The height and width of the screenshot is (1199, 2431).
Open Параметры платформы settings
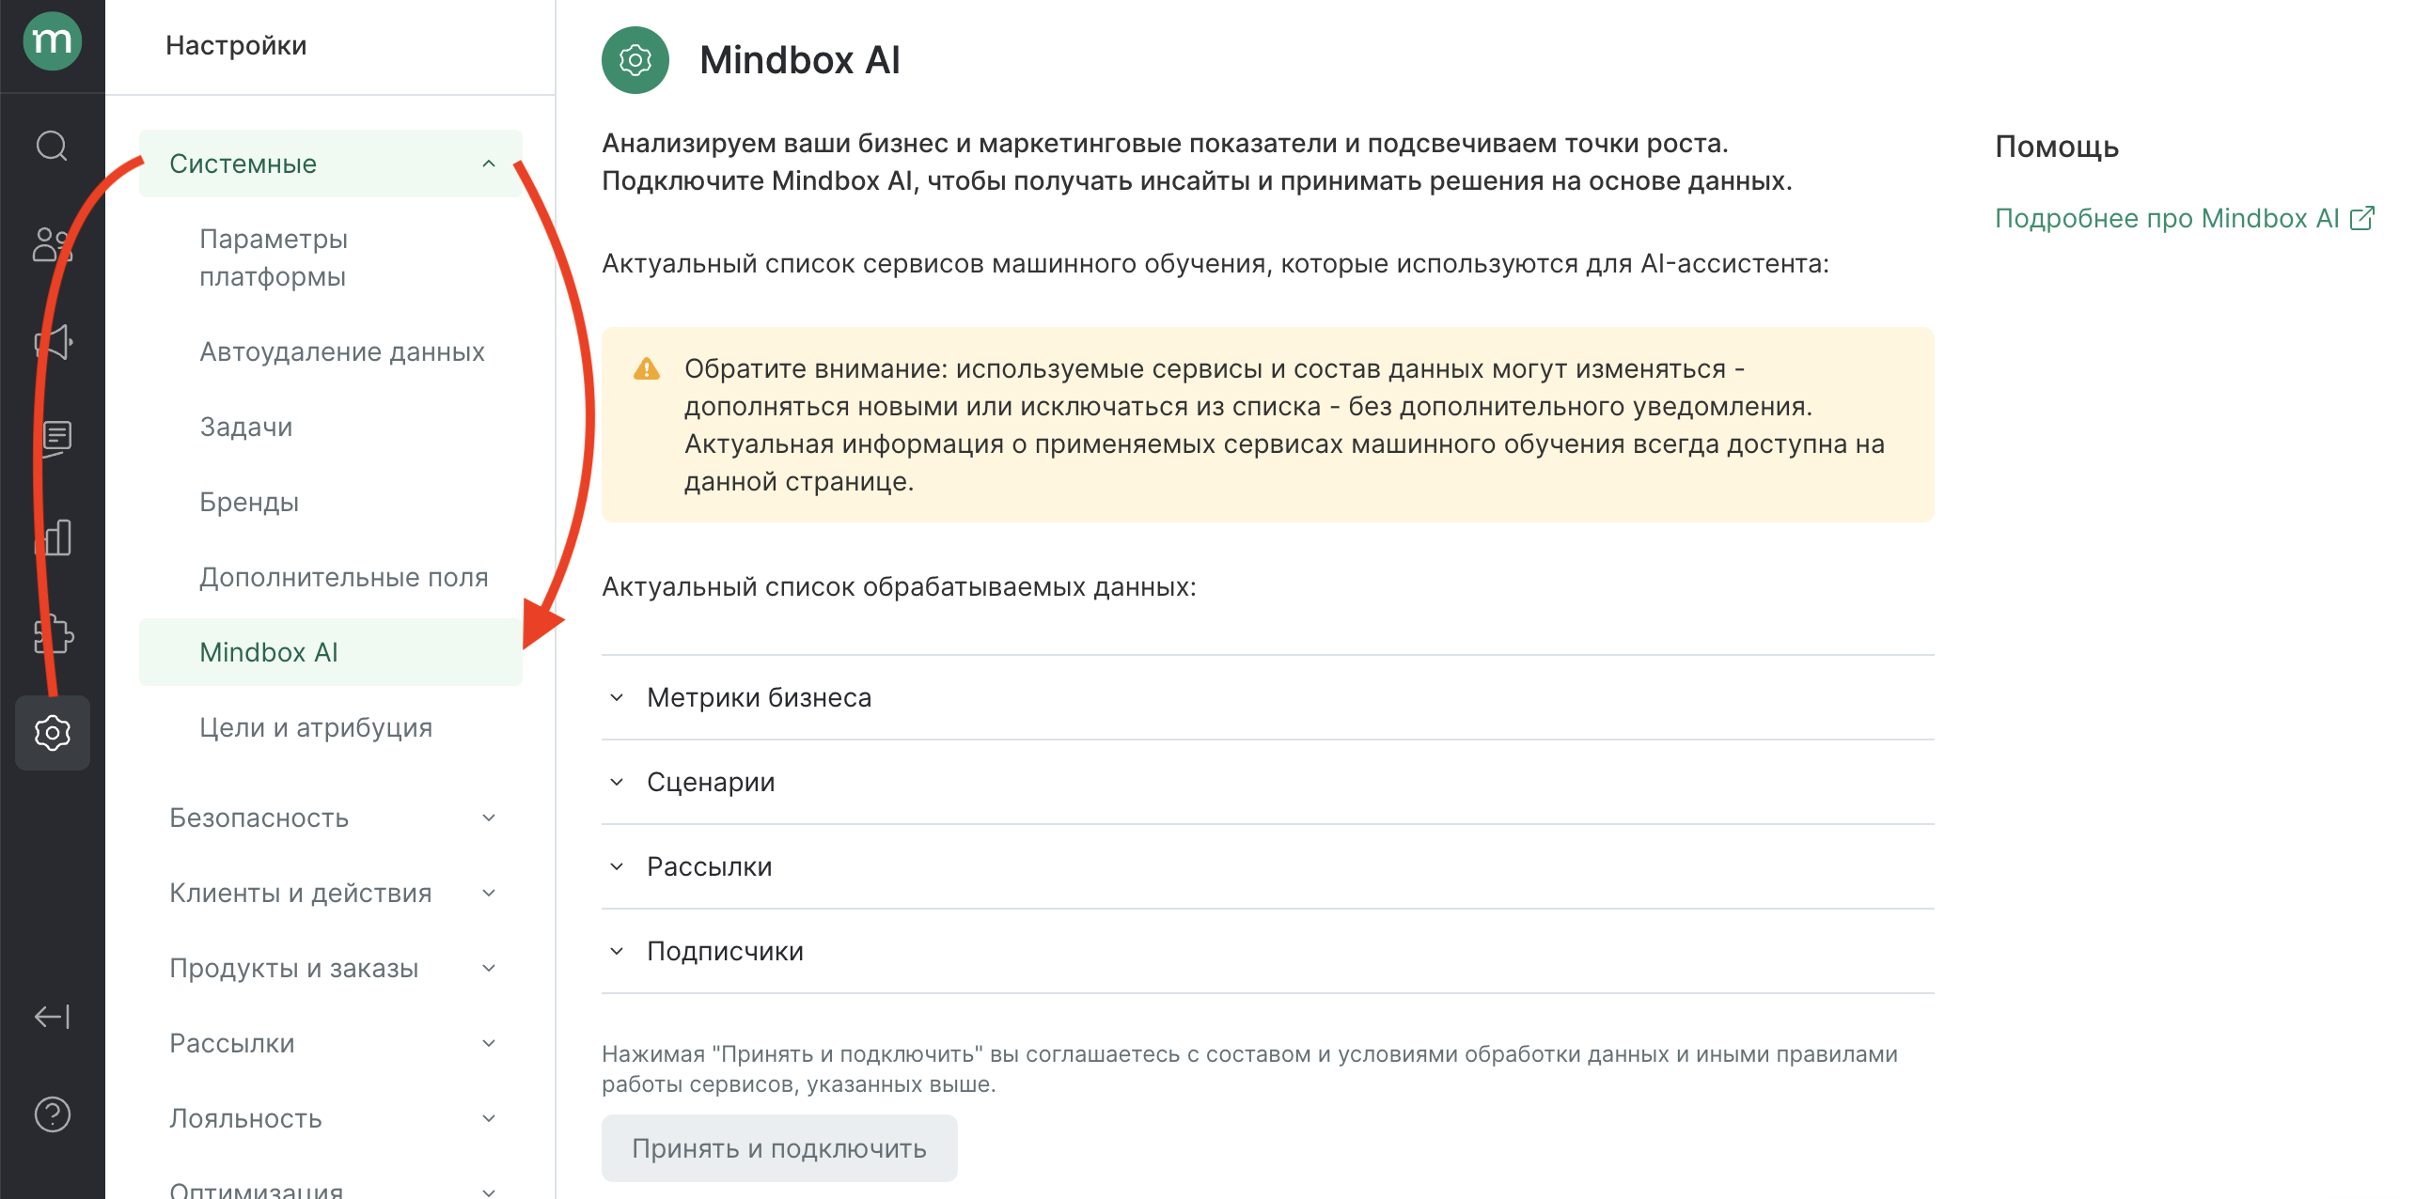(x=274, y=257)
